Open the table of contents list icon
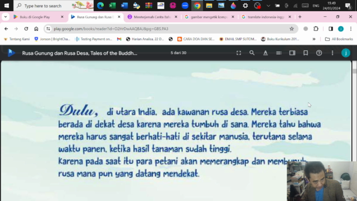 click(279, 53)
